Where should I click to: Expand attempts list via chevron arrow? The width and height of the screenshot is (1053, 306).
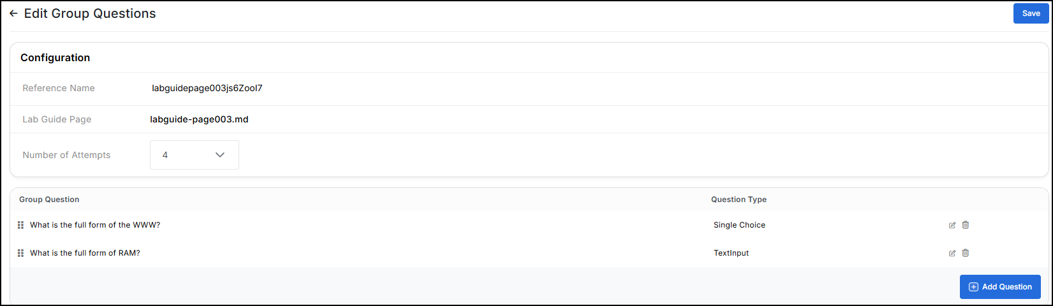coord(220,155)
